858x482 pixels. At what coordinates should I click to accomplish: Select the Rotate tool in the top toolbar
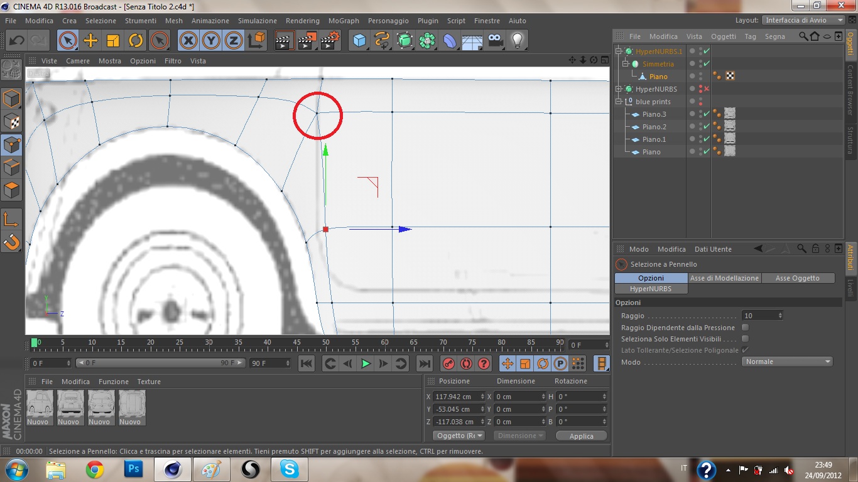pos(136,41)
